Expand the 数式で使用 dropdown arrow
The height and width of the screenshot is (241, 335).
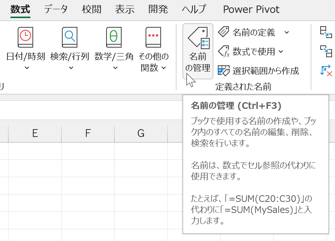click(281, 52)
